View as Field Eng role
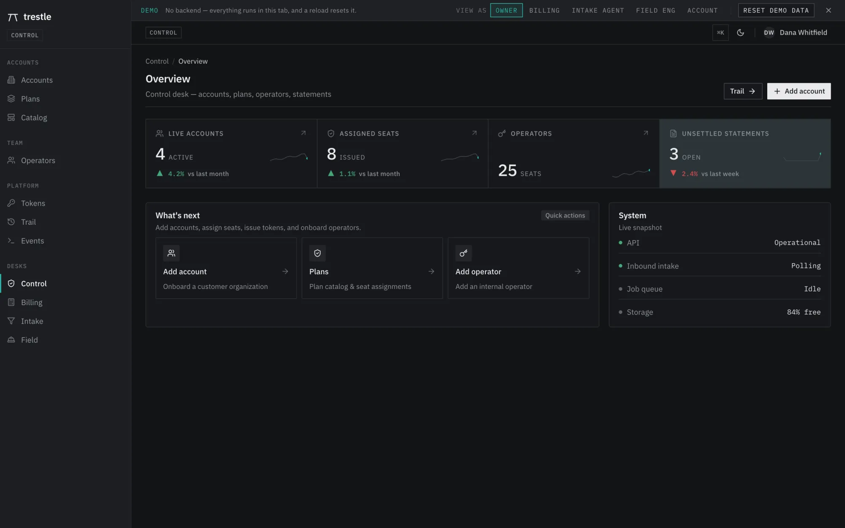 click(656, 11)
